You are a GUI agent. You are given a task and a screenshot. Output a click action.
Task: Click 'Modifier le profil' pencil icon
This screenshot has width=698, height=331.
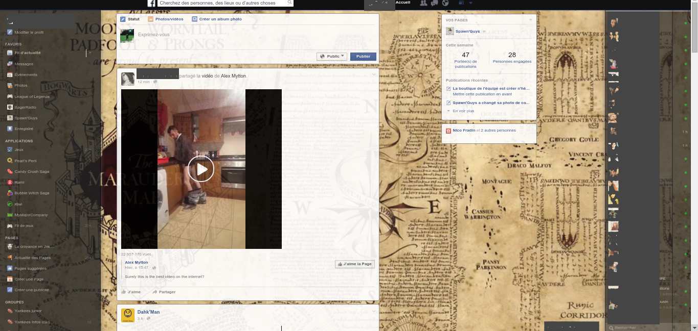coord(10,32)
